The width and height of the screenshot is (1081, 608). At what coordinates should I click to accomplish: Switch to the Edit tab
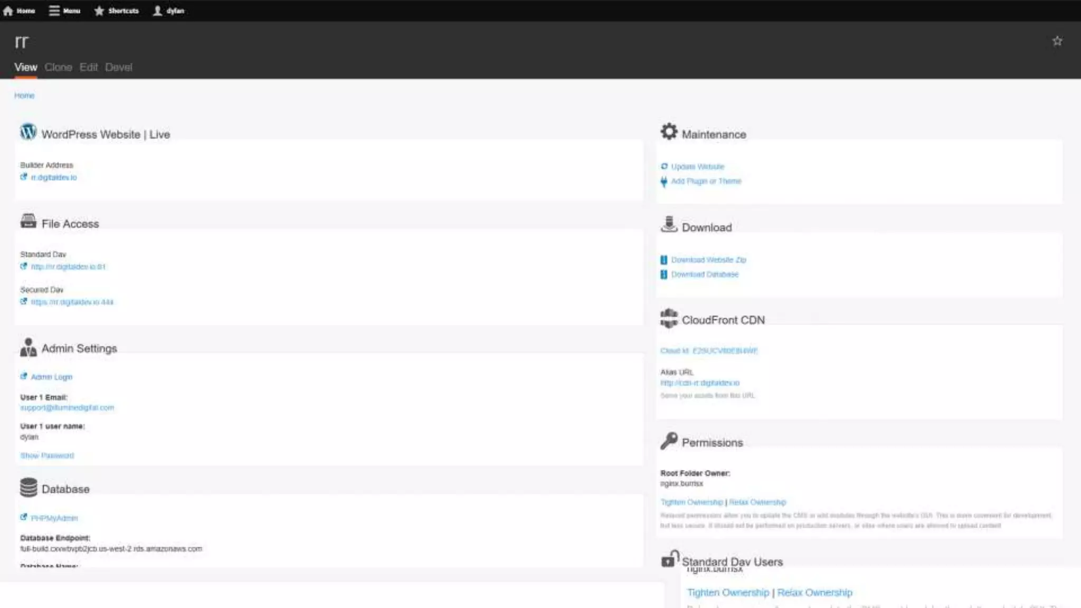pyautogui.click(x=89, y=67)
